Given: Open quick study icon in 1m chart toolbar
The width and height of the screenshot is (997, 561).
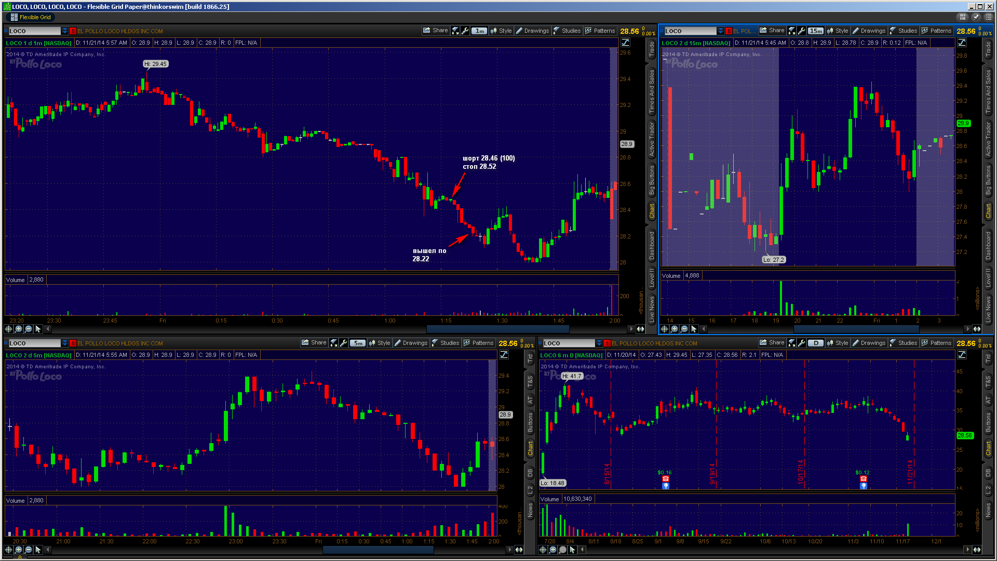Looking at the screenshot, I should (455, 31).
